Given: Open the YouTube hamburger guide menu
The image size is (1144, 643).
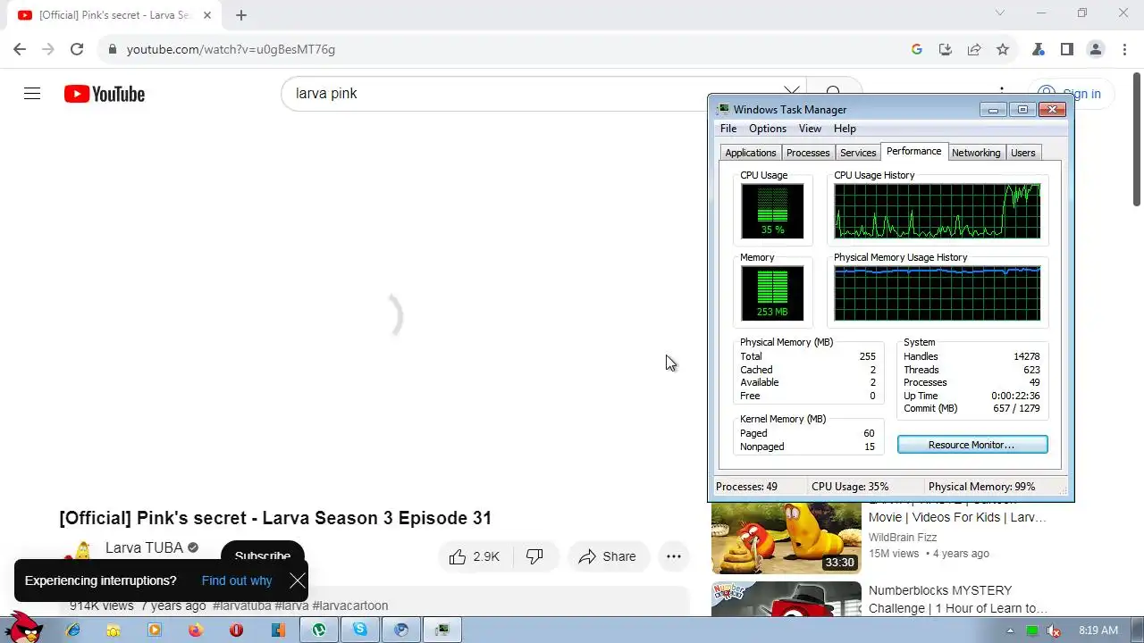Looking at the screenshot, I should [32, 94].
